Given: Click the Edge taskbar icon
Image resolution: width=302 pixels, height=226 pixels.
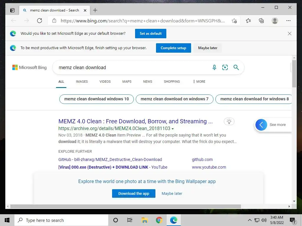Looking at the screenshot, I should 173,220.
